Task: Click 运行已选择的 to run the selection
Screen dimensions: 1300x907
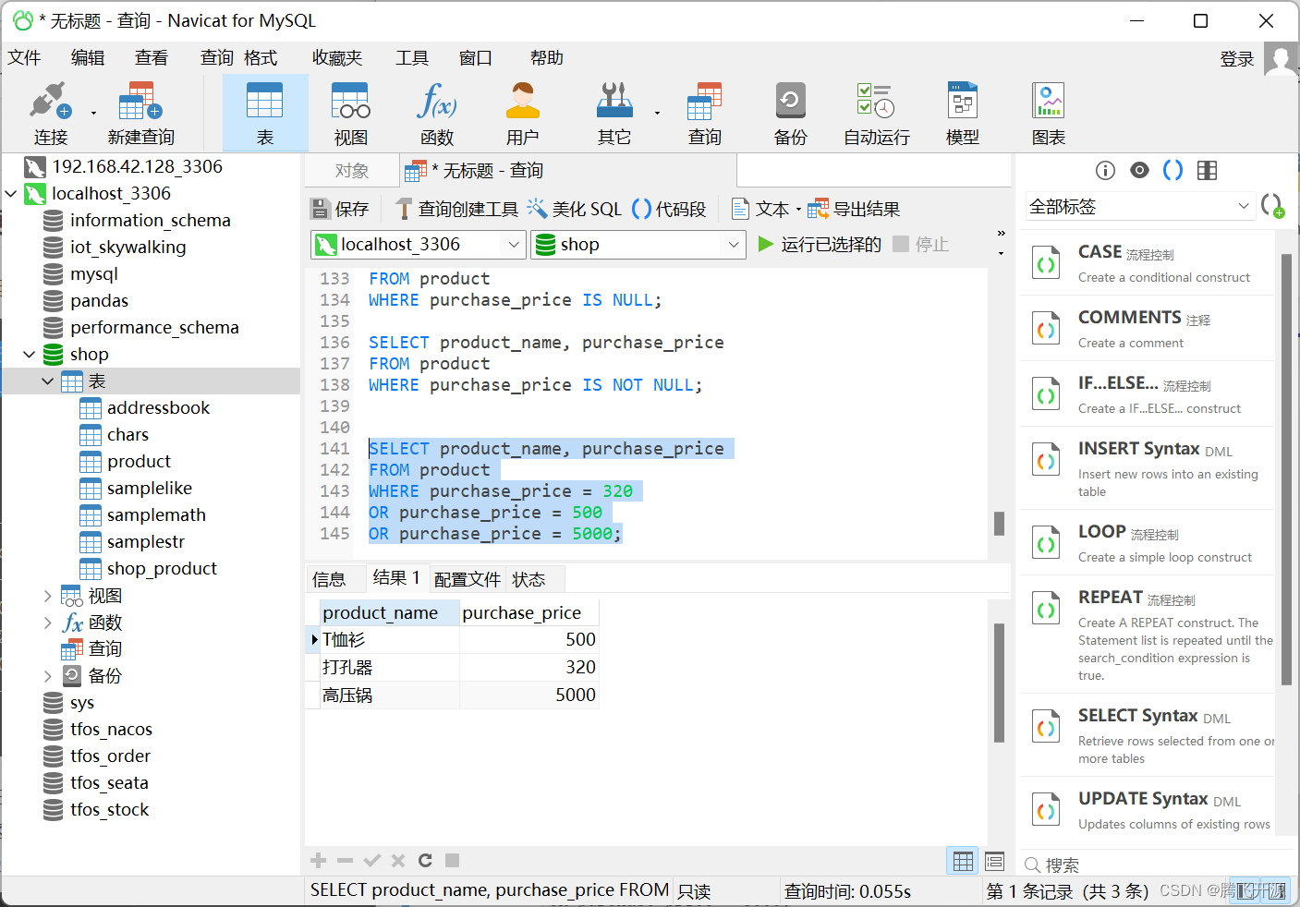Action: [x=820, y=245]
